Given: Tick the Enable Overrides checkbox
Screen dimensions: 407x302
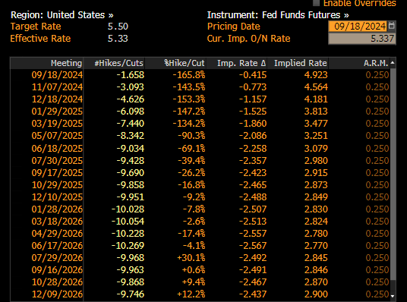Looking at the screenshot, I should click(x=316, y=2).
